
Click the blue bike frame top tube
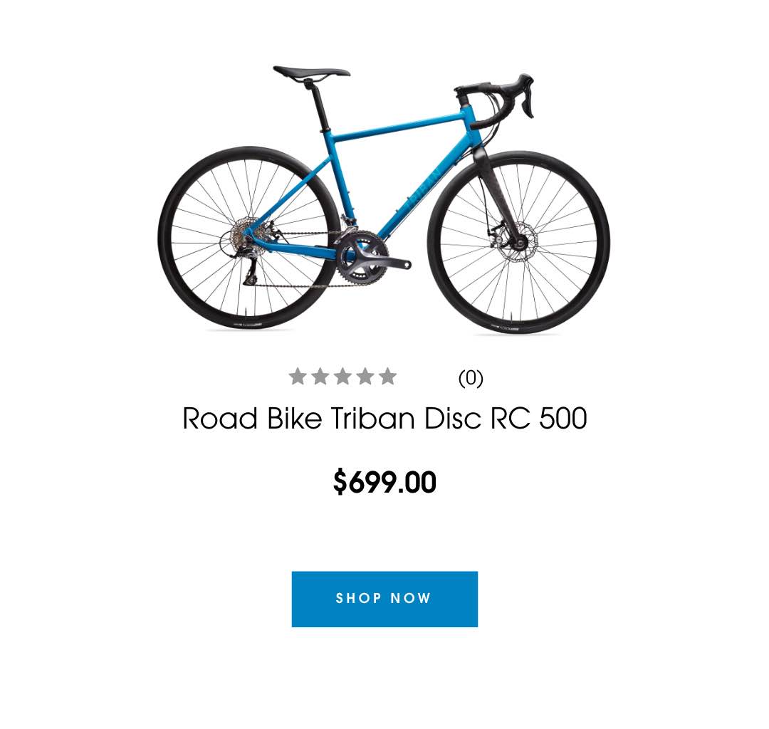coord(398,125)
